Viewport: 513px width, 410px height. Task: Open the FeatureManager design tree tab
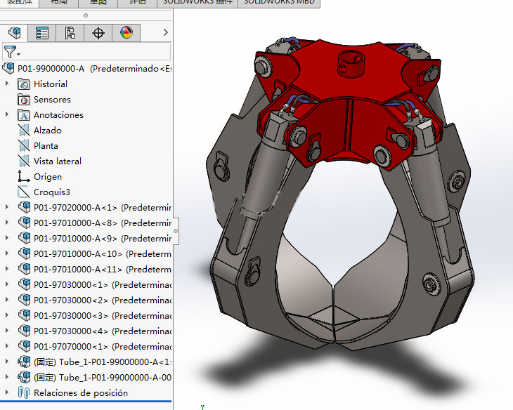click(14, 33)
